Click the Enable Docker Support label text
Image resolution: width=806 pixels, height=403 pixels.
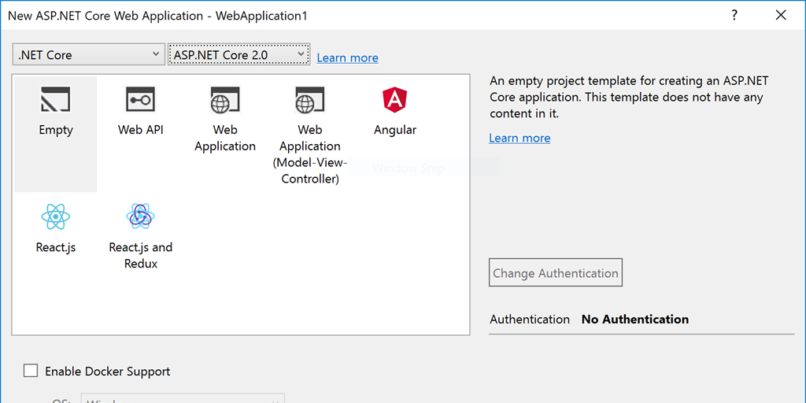[107, 372]
